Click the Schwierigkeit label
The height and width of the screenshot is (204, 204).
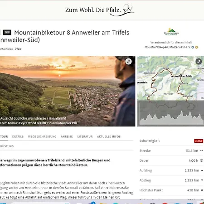point(150,141)
